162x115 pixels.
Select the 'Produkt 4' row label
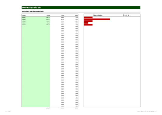[x=24, y=23]
